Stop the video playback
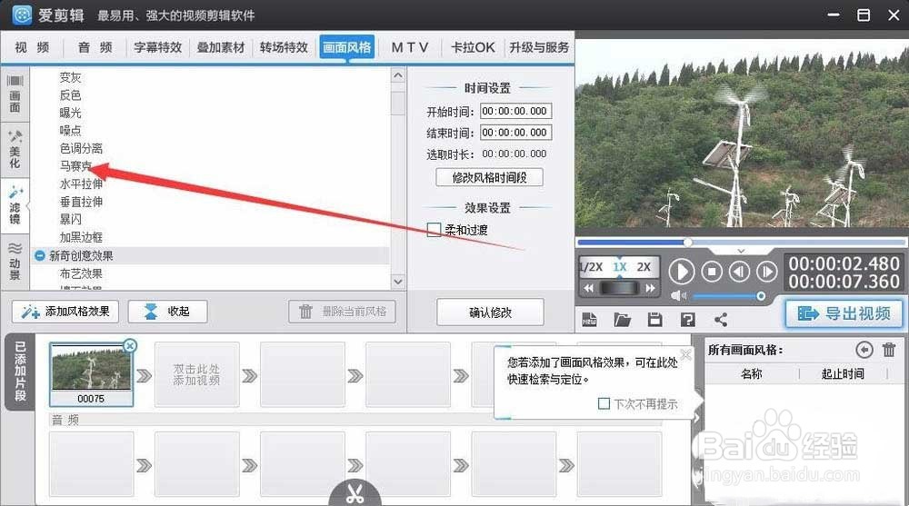The width and height of the screenshot is (909, 506). [x=712, y=272]
